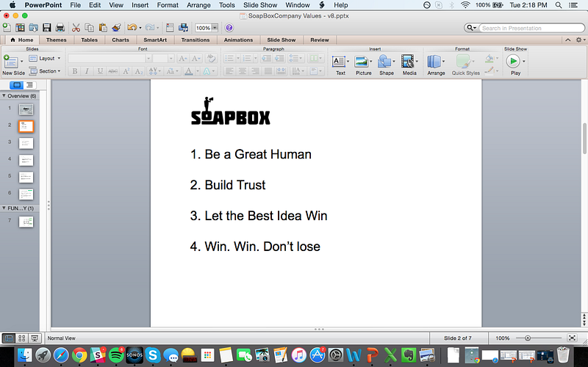588x367 pixels.
Task: Click the New Slide button
Action: (x=13, y=65)
